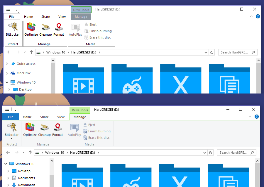Expand Downloads node in the bottom window
This screenshot has width=264, height=187.
pos(8,185)
